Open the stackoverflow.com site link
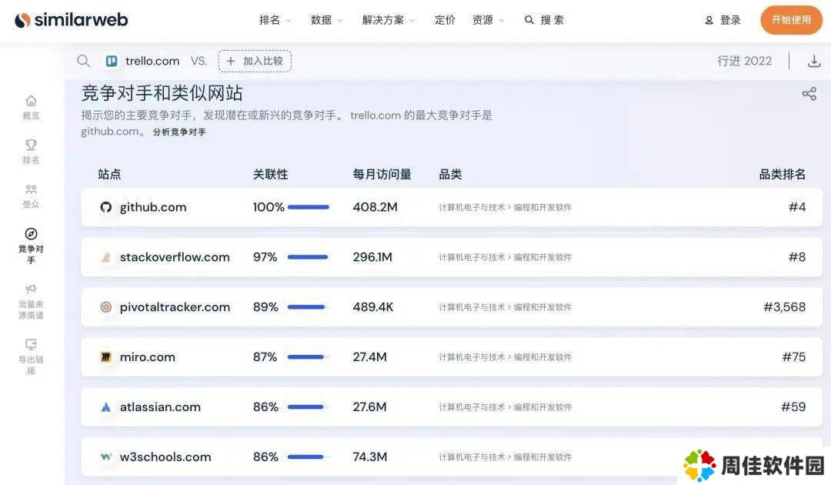 click(175, 257)
